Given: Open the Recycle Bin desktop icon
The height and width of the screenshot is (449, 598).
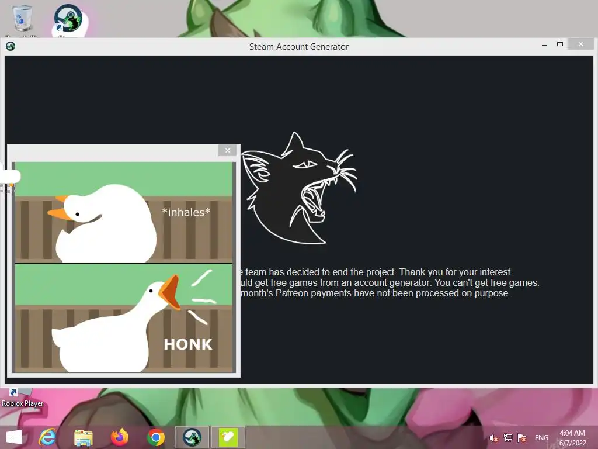Looking at the screenshot, I should point(22,19).
